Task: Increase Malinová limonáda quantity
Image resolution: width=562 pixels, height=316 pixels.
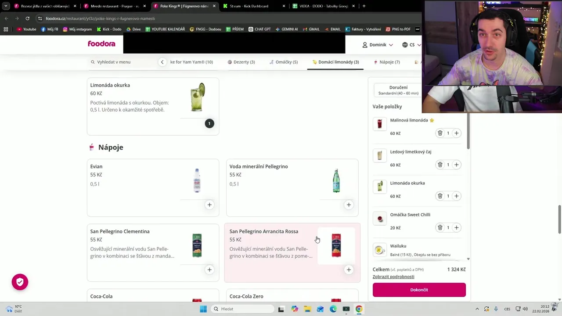Action: [x=456, y=133]
